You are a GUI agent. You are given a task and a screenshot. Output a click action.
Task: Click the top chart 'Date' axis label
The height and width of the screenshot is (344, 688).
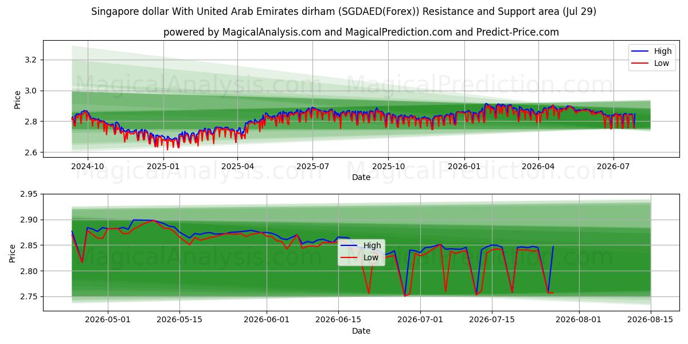coord(361,177)
